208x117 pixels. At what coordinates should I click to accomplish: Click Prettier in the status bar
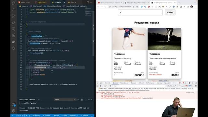[84, 116]
